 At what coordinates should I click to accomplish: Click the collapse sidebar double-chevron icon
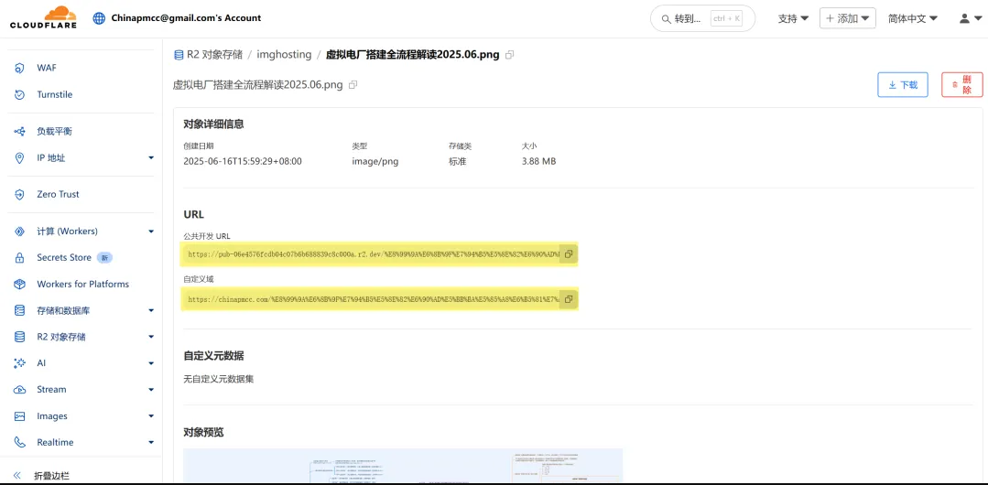pyautogui.click(x=17, y=476)
